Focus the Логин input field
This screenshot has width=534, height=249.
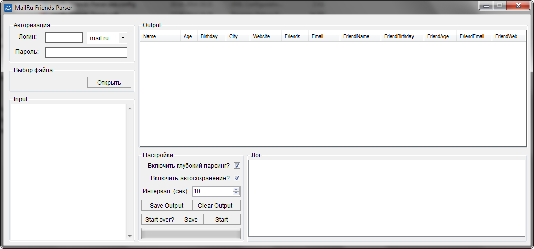[64, 38]
